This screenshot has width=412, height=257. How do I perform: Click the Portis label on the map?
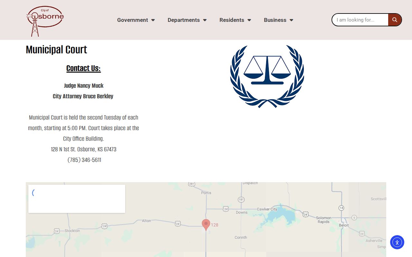(x=206, y=193)
